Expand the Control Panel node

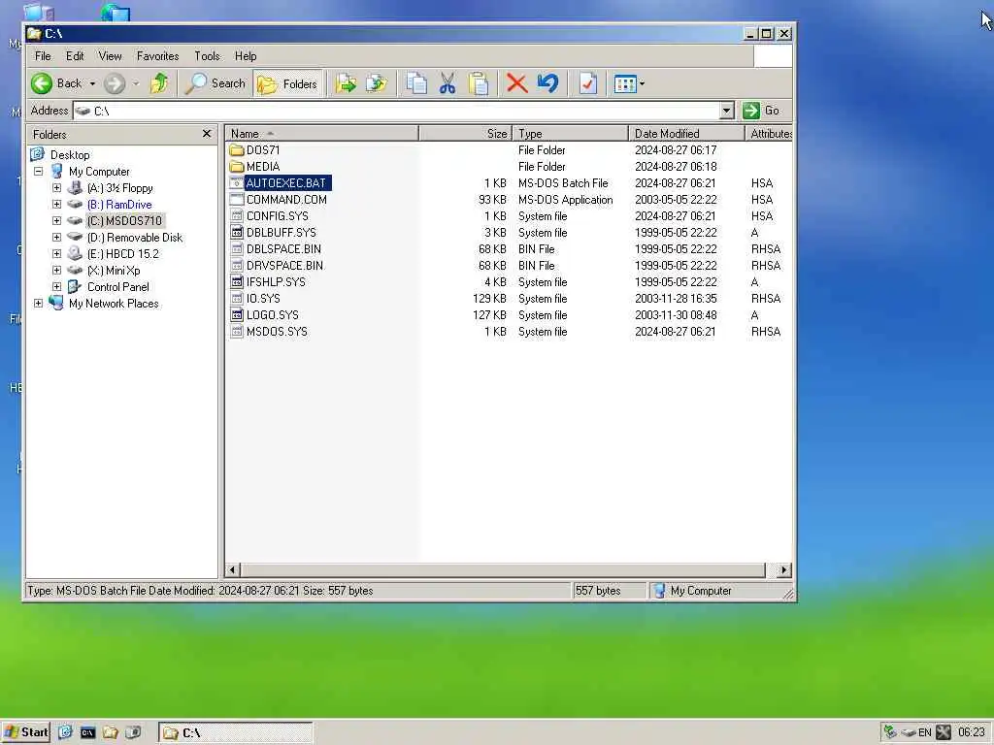tap(56, 287)
